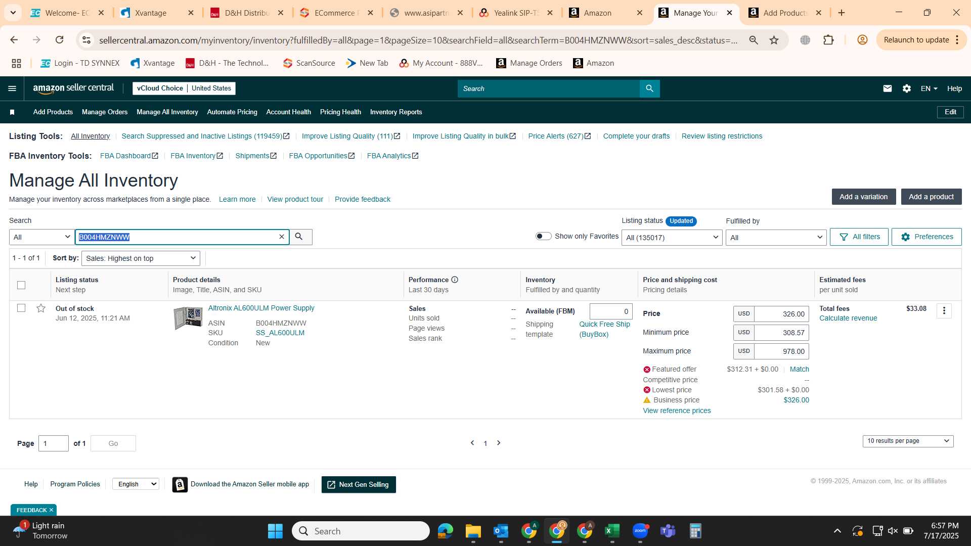971x546 pixels.
Task: Open the '10 results per page' dropdown
Action: 908,441
